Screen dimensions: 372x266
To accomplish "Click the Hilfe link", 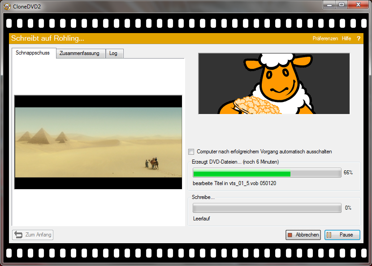I will [x=346, y=38].
